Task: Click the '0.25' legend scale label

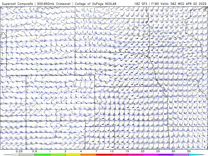Action: pos(19,151)
